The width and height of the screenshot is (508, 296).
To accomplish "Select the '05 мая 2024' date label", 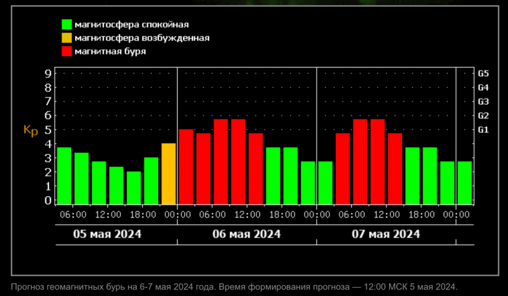I will pyautogui.click(x=108, y=234).
